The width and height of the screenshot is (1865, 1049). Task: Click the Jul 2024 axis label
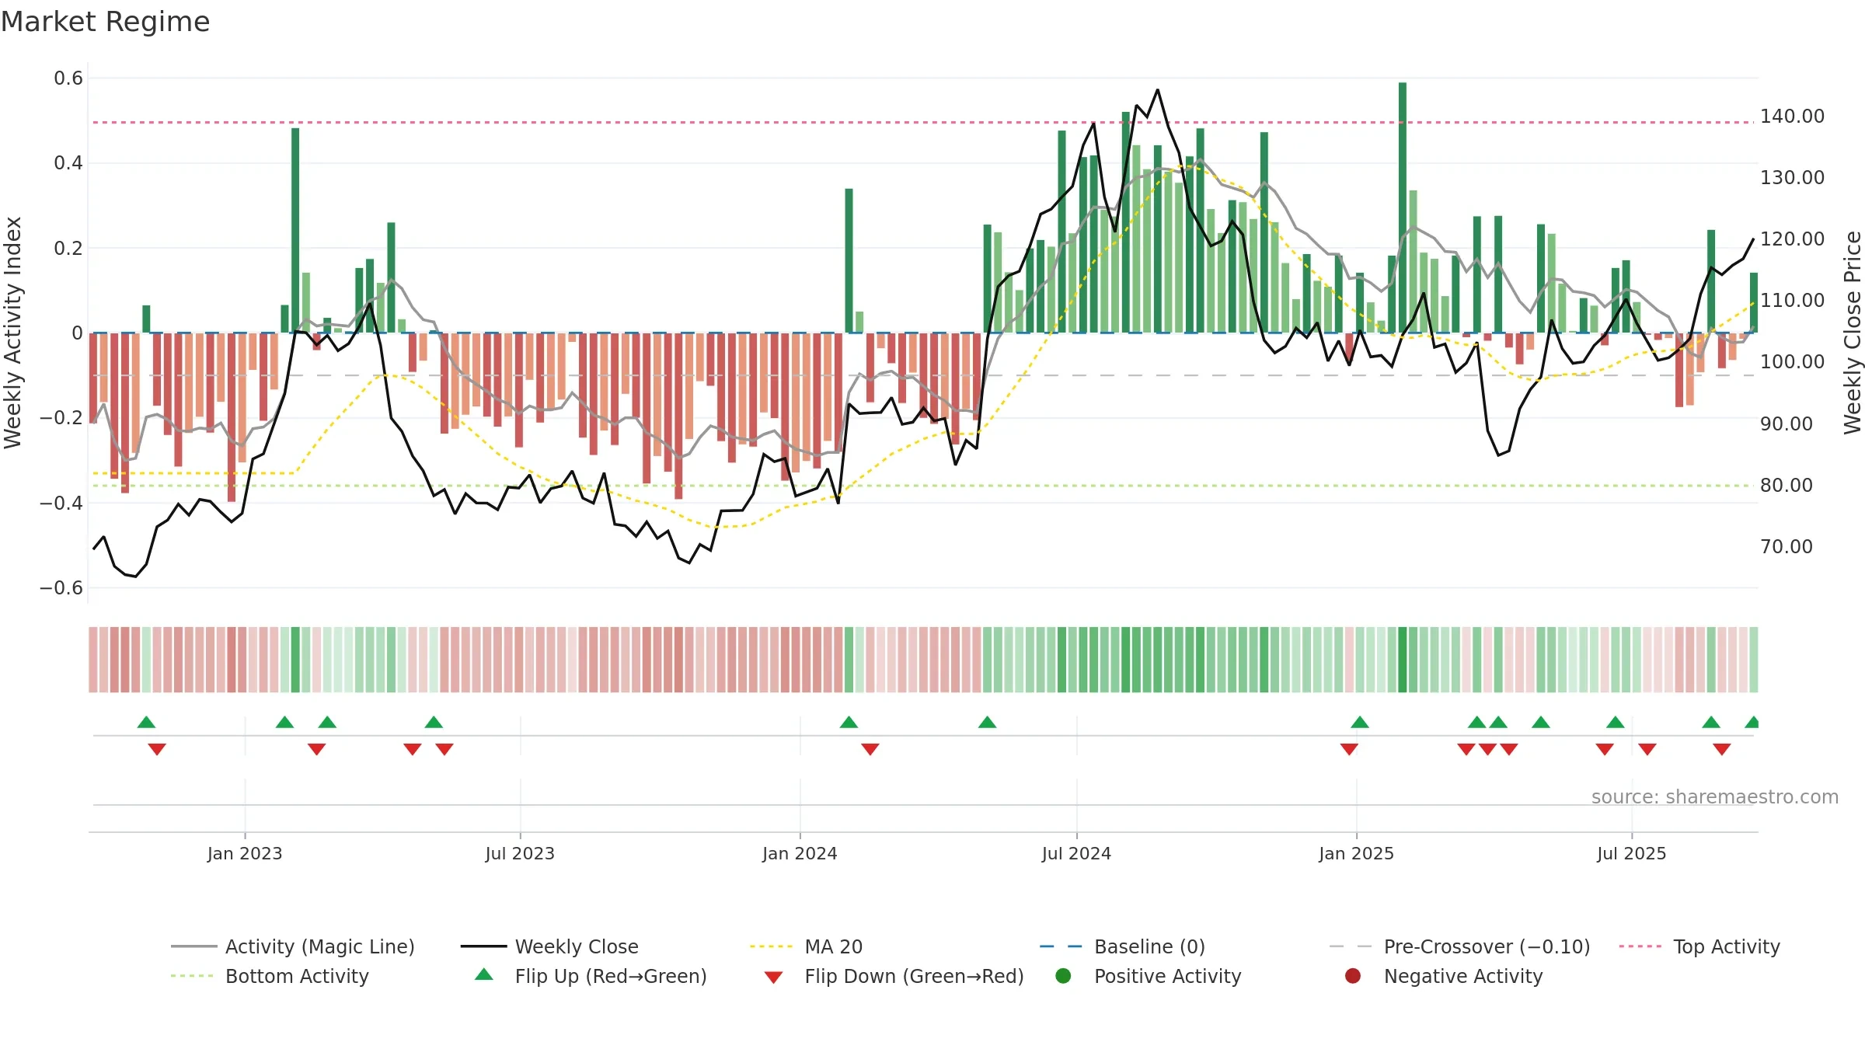point(1076,853)
